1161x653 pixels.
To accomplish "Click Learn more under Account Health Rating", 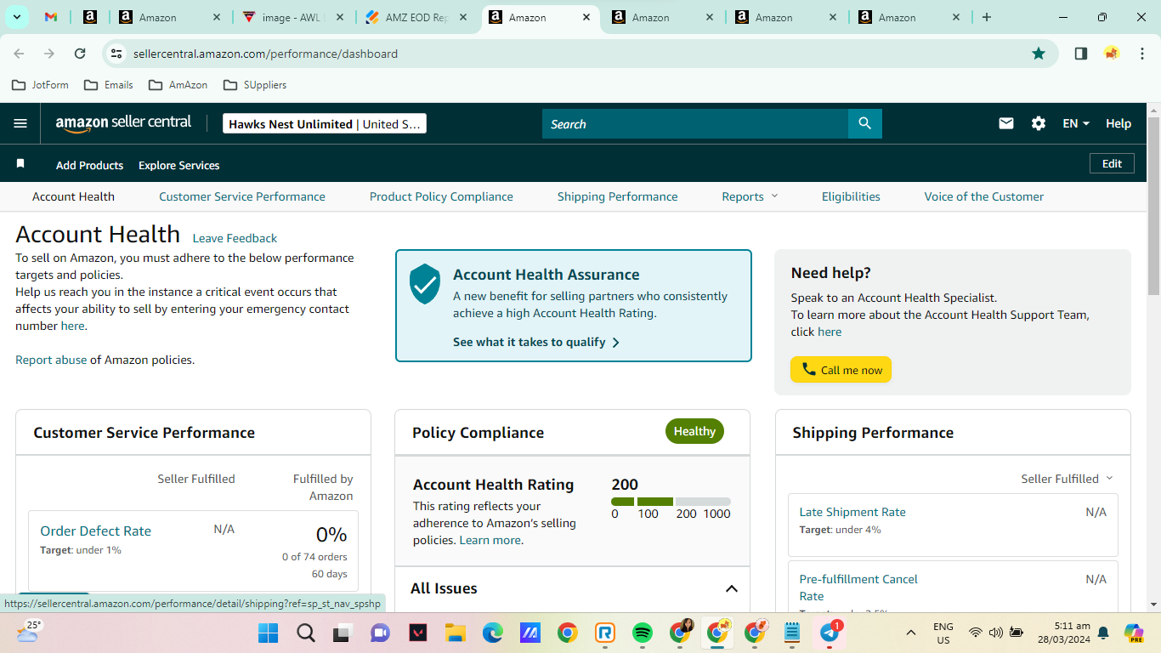I will tap(490, 540).
